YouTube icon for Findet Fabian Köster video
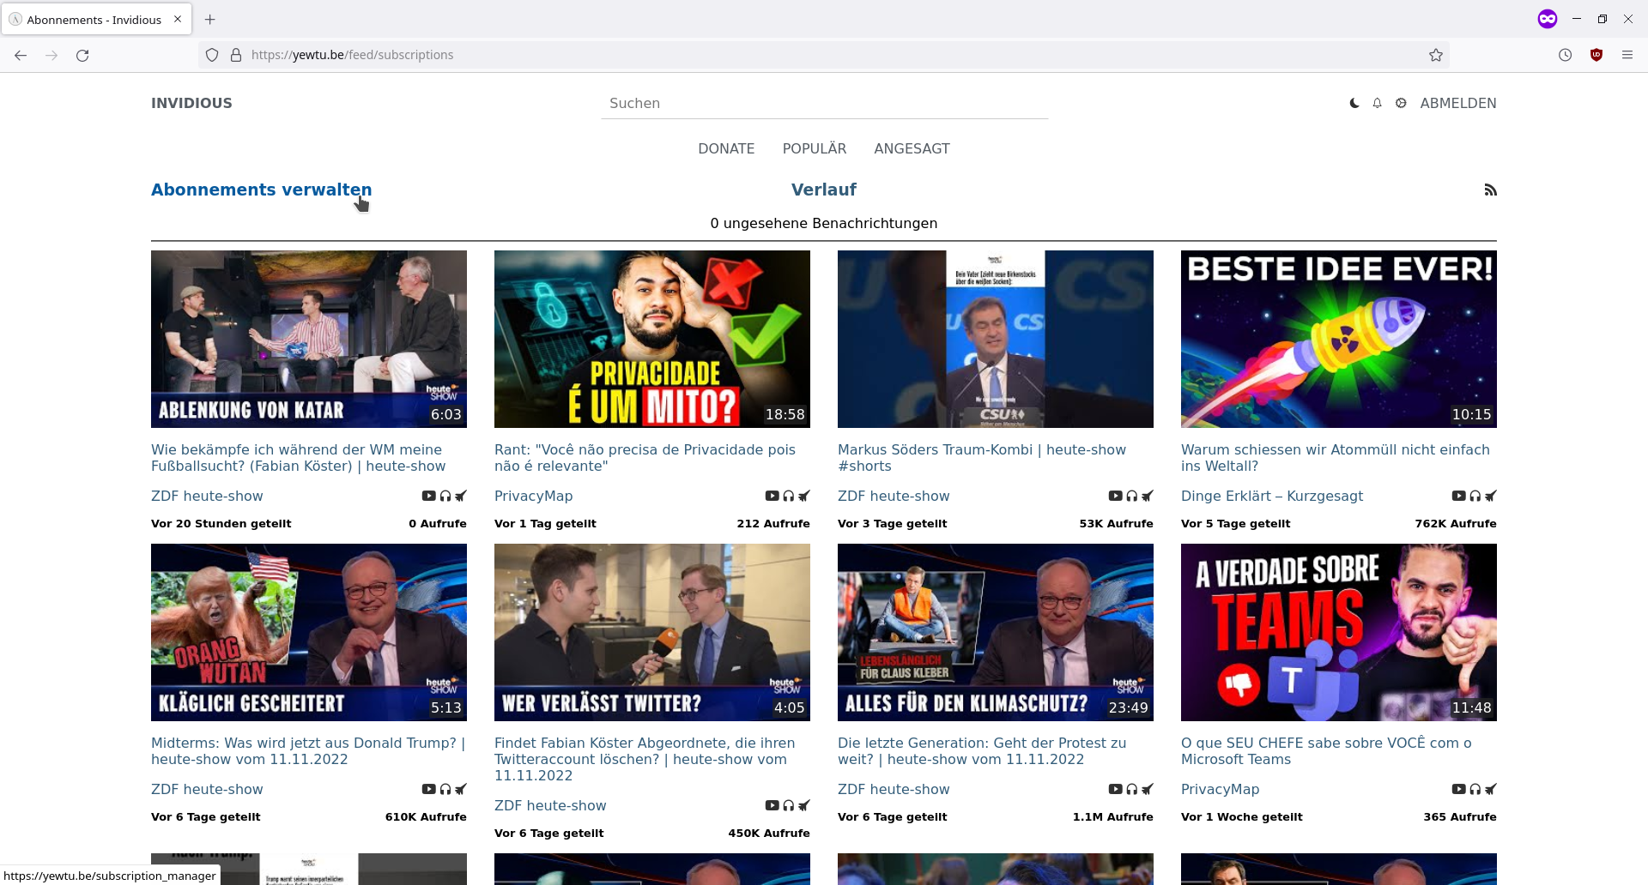Viewport: 1648px width, 885px height. click(772, 805)
